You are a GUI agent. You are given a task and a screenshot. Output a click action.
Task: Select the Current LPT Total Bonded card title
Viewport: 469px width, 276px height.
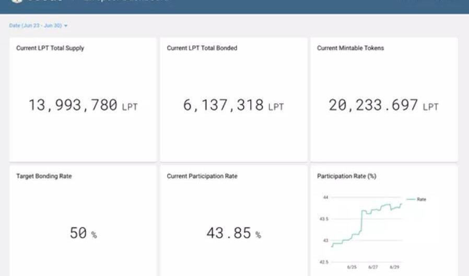coord(202,48)
